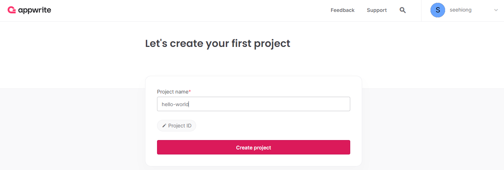504x170 pixels.
Task: Click the "Project name" field label
Action: pos(173,92)
